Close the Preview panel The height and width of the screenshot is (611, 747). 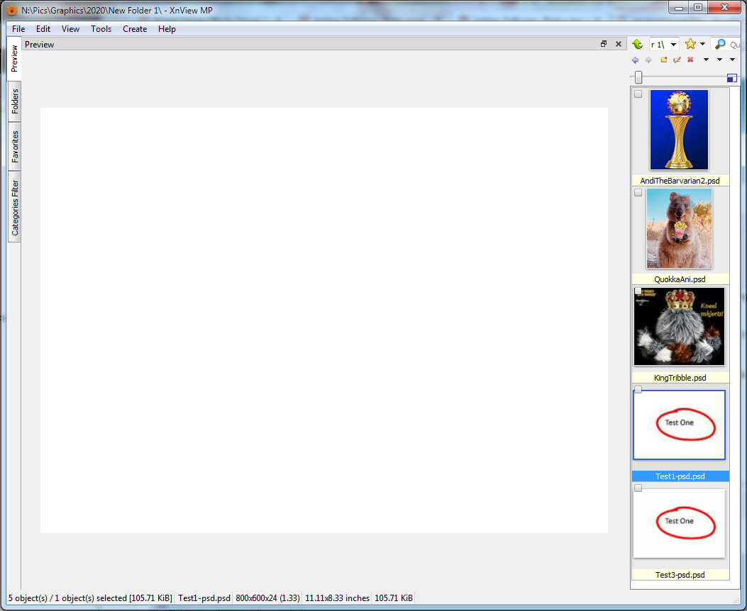pos(619,44)
